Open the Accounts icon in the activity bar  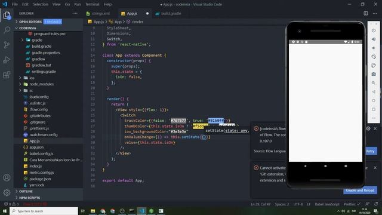(7, 177)
